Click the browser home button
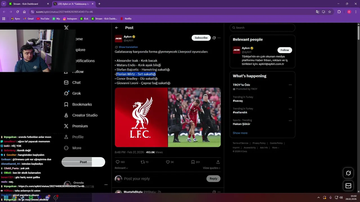The height and width of the screenshot is (202, 360). tap(24, 12)
